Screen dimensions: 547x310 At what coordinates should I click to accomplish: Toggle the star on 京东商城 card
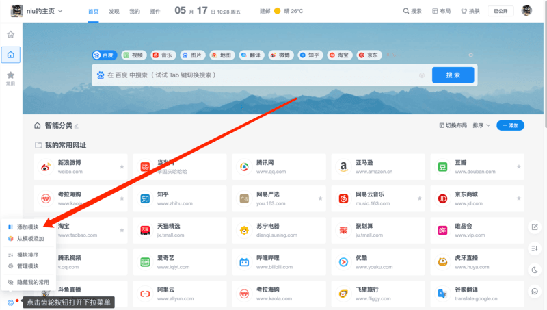(x=519, y=198)
